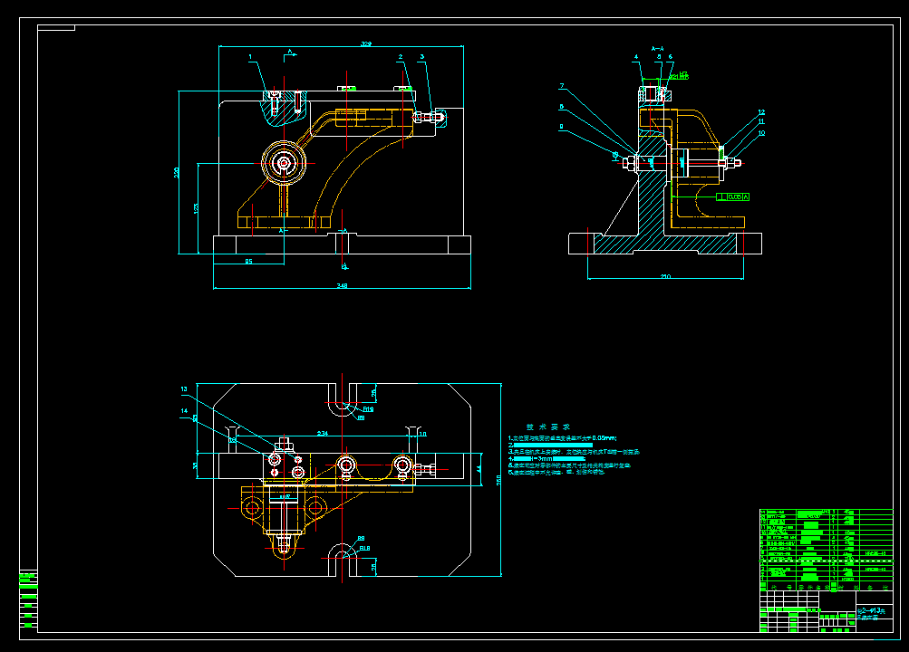The height and width of the screenshot is (652, 909).
Task: Select part balloon number 3
Action: [x=422, y=57]
